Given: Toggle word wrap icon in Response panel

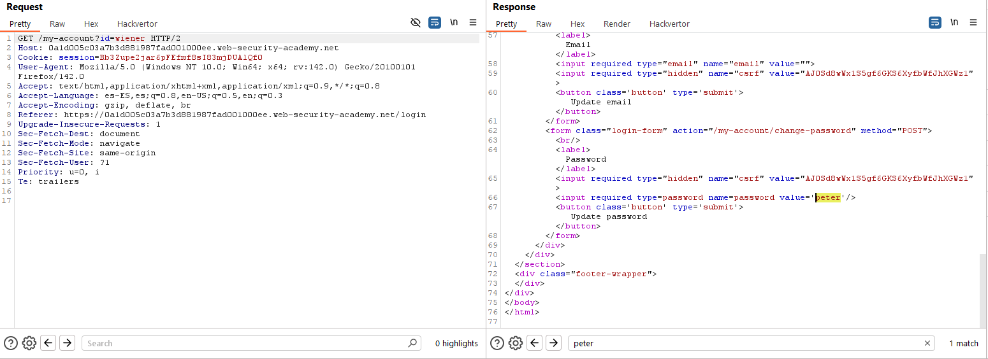Looking at the screenshot, I should point(935,22).
